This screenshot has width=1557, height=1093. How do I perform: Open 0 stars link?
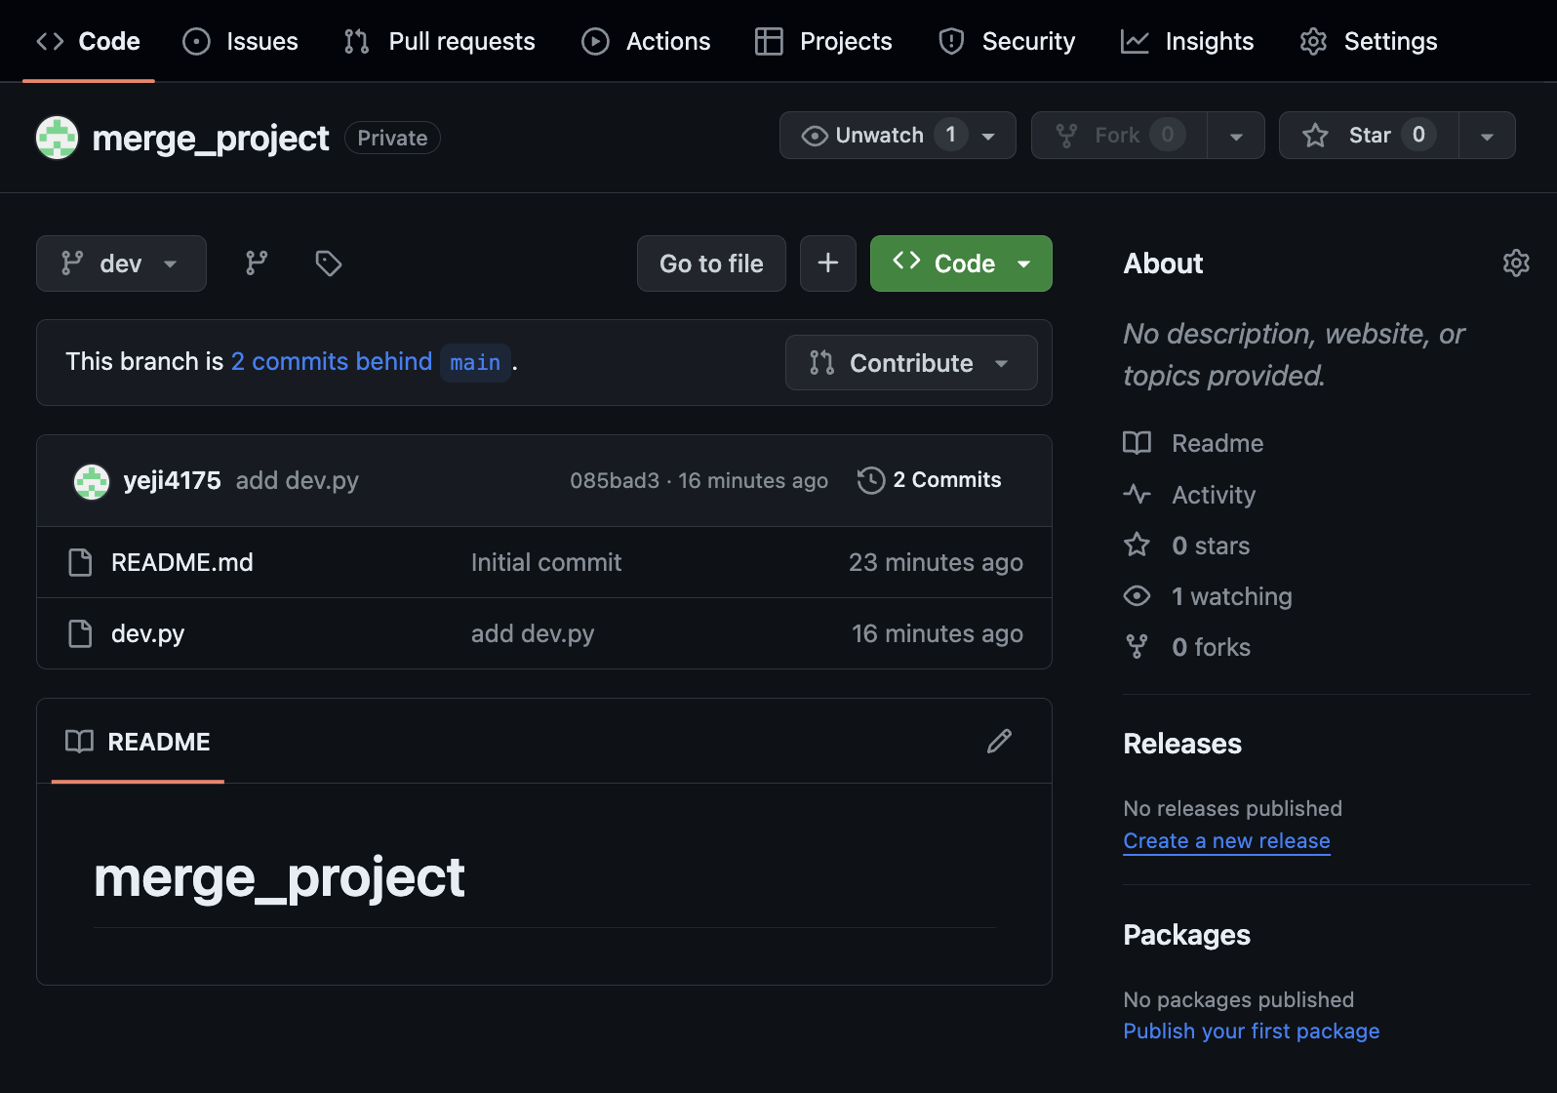1211,546
